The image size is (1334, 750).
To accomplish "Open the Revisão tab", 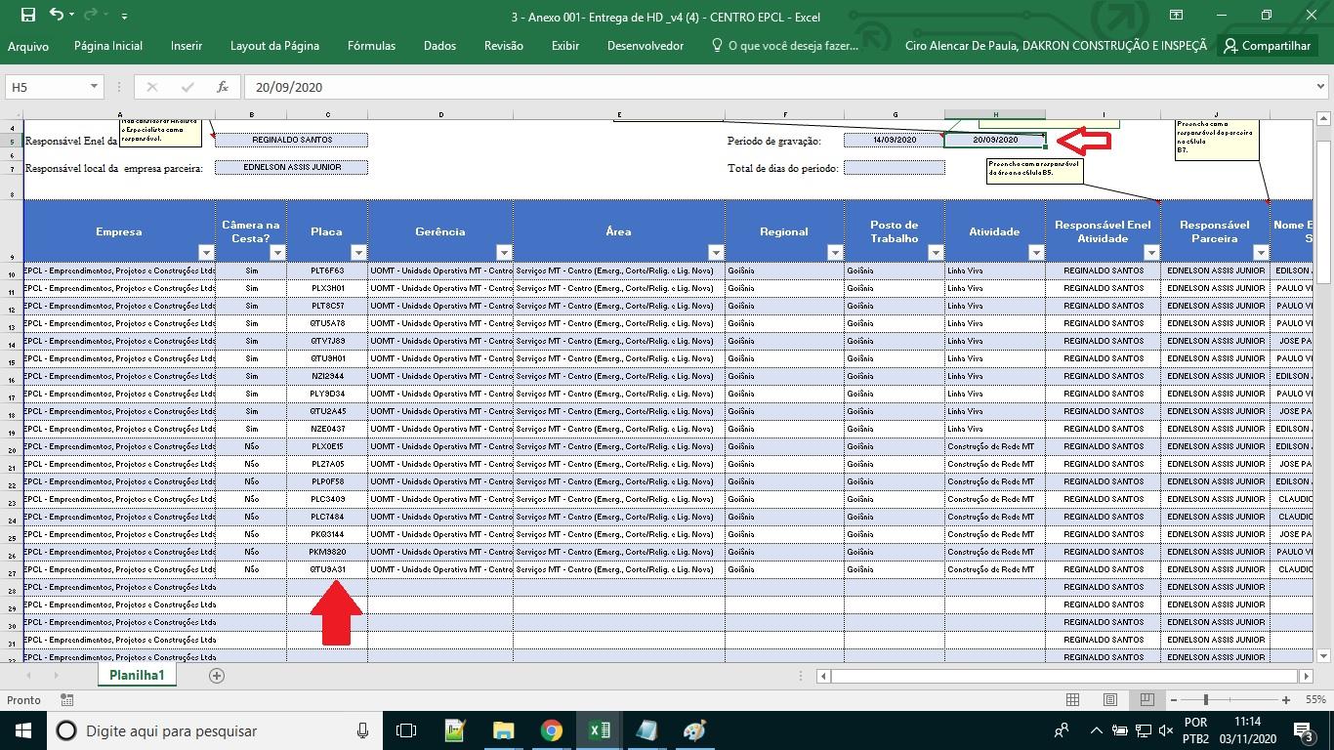I will point(504,46).
